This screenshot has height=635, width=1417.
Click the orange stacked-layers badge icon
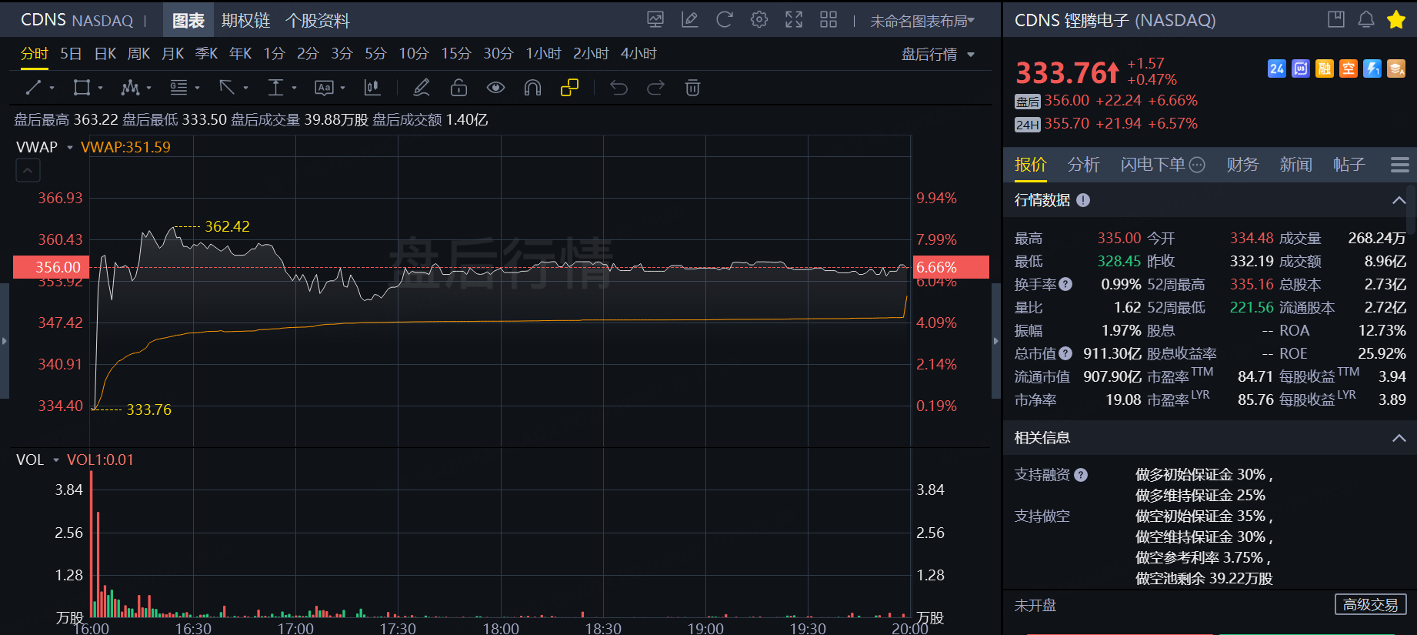(1396, 69)
